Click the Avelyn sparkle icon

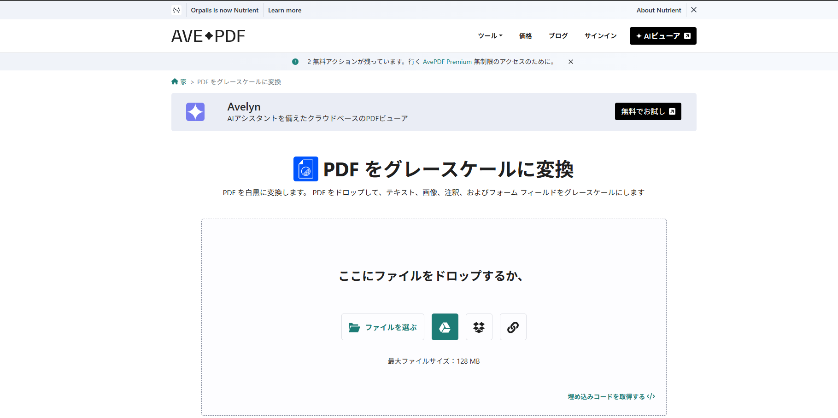pyautogui.click(x=195, y=112)
